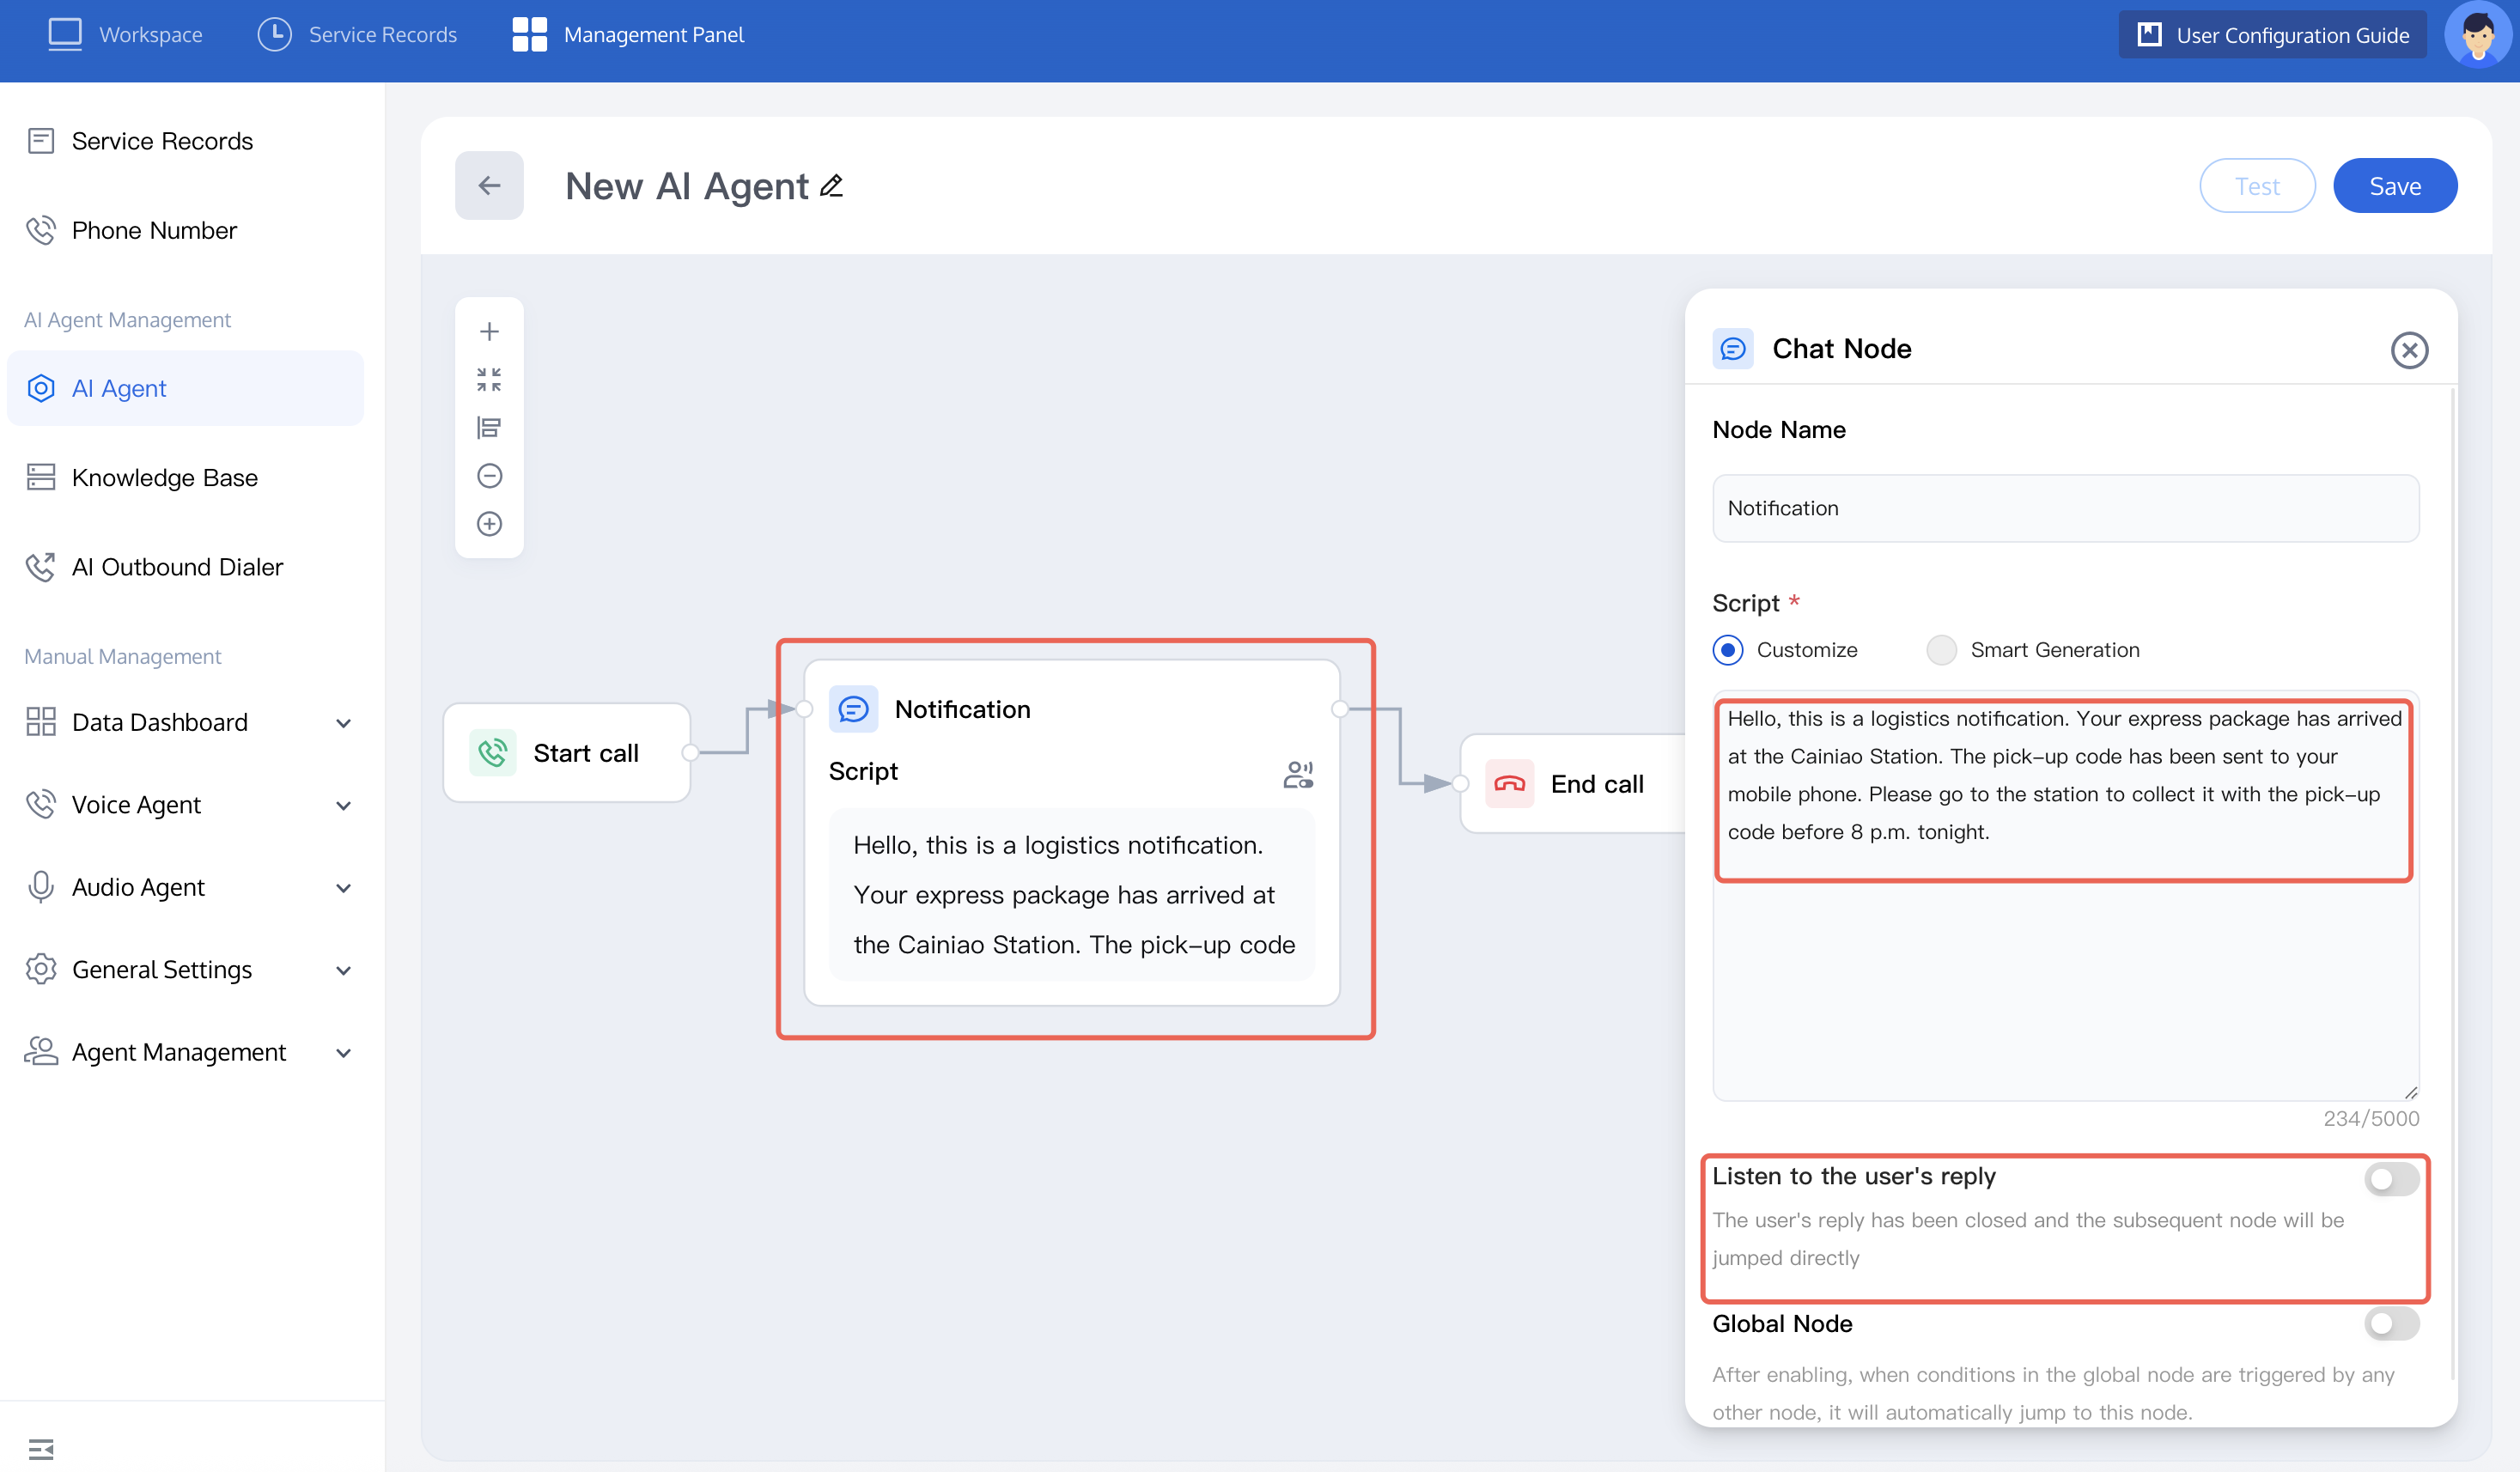Open Knowledge Base in sidebar
Screen dimensions: 2520x1472
165,478
